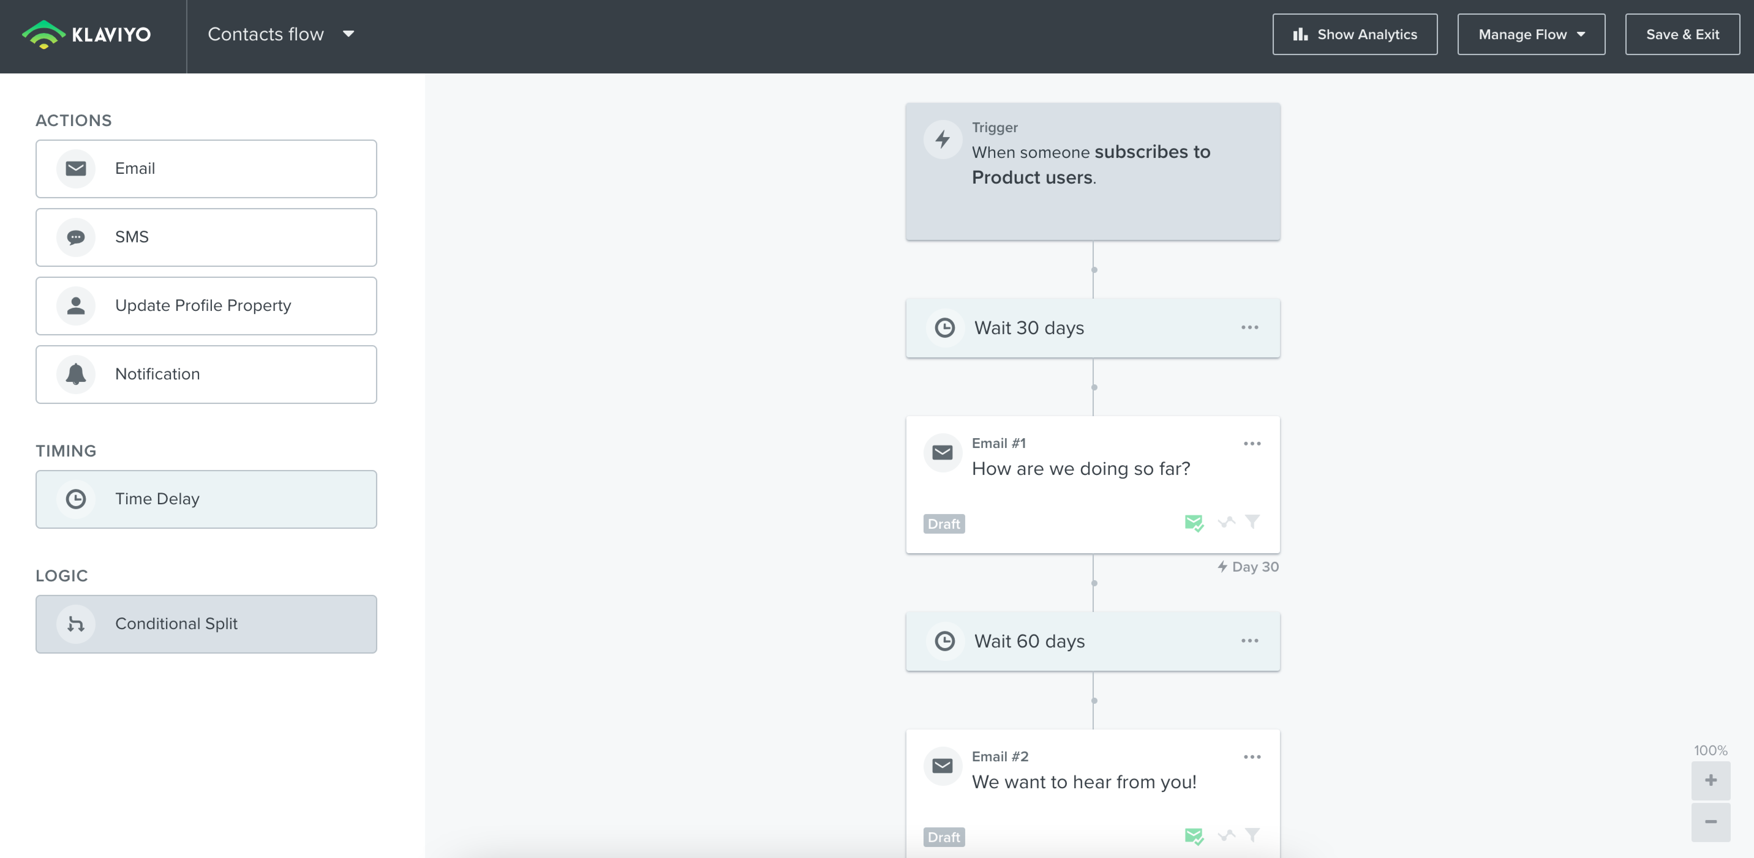1754x858 pixels.
Task: Click the Email #1 smart sending icon
Action: click(1194, 523)
